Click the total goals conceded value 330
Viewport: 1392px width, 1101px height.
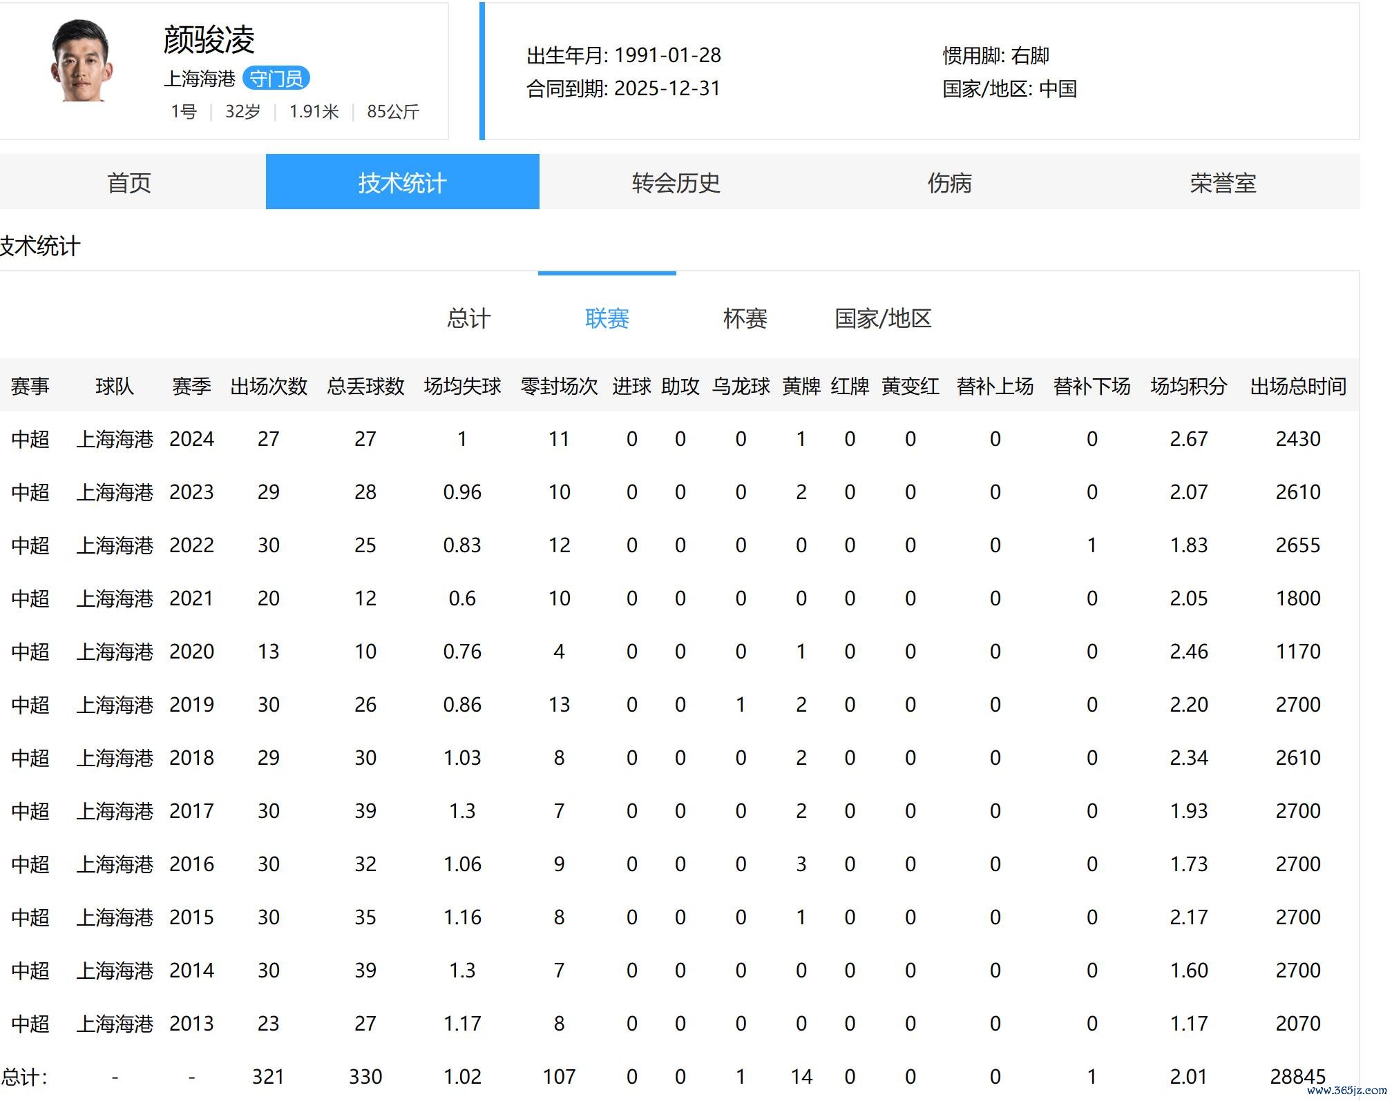(x=365, y=1077)
